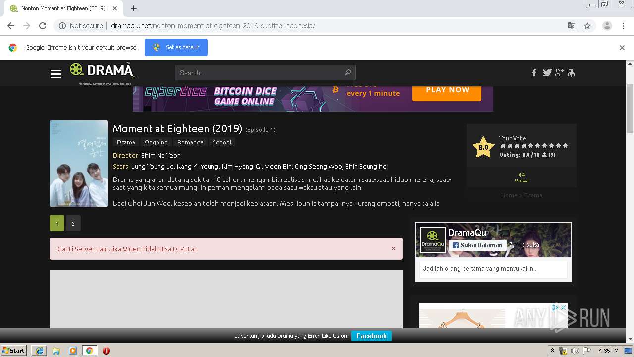Open the Twitter social icon in header
Viewport: 634px width, 357px height.
point(547,73)
